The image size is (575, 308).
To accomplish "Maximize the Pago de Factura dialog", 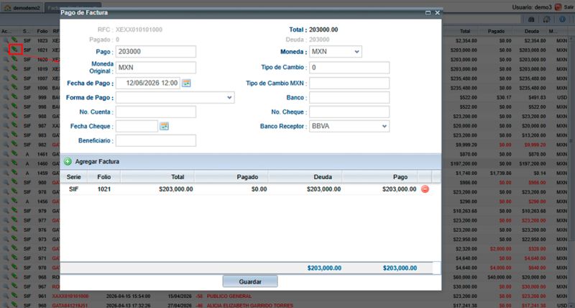I will point(428,13).
